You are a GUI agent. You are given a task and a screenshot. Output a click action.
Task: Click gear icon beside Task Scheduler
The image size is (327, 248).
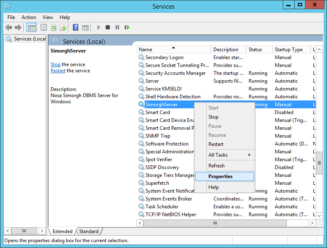click(x=141, y=206)
